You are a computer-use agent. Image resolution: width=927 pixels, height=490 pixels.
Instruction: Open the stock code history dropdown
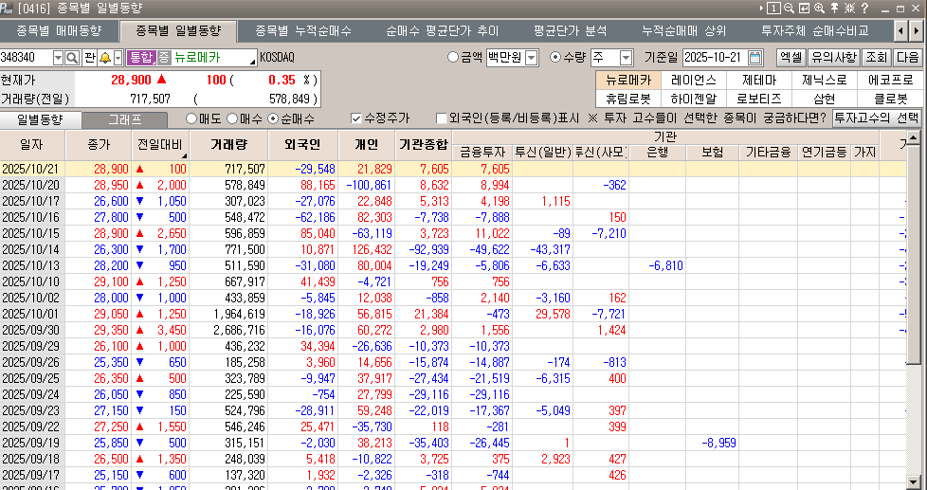(x=59, y=58)
